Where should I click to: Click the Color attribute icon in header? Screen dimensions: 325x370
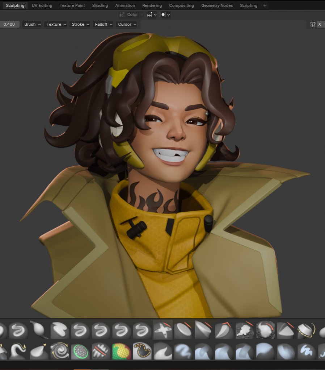click(x=122, y=14)
